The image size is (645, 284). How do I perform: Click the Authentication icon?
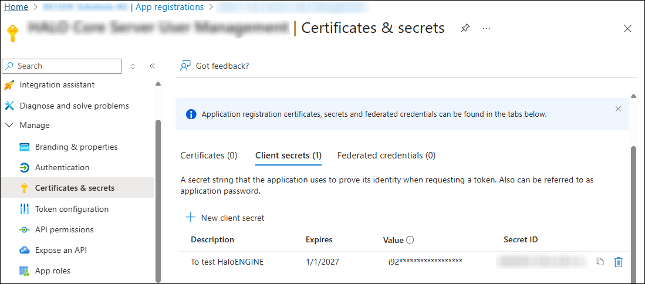click(x=25, y=168)
